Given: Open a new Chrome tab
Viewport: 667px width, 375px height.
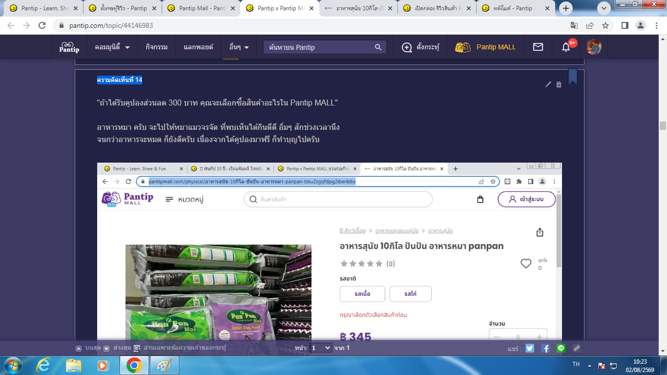Looking at the screenshot, I should (x=566, y=8).
